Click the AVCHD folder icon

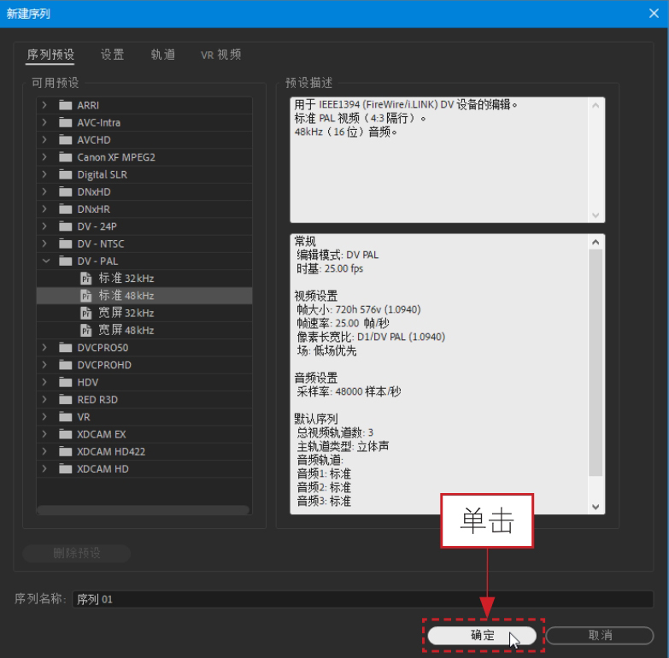(x=65, y=139)
